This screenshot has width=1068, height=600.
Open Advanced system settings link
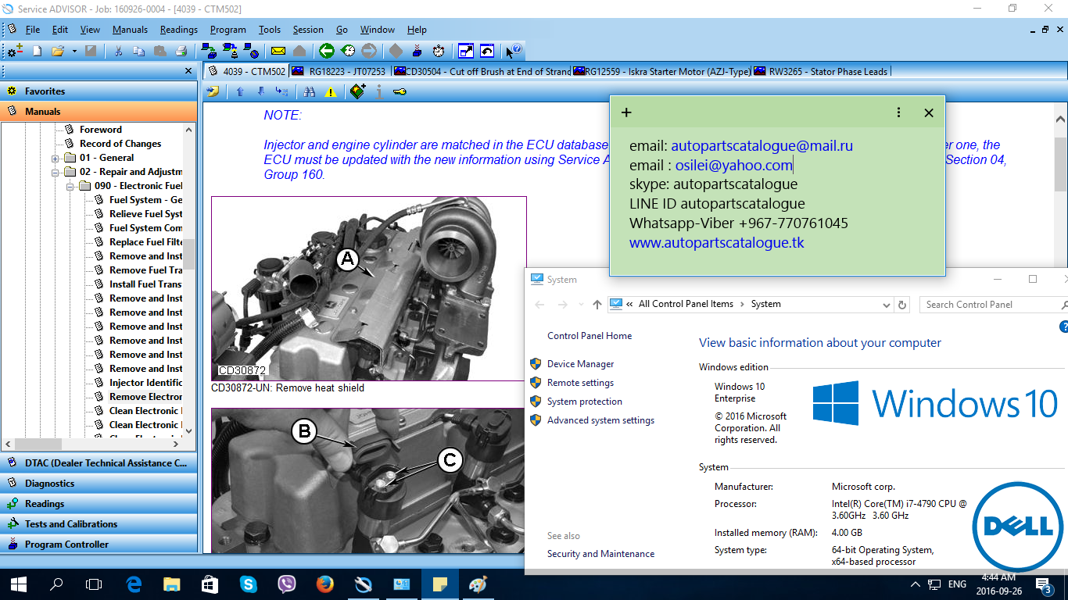point(600,420)
